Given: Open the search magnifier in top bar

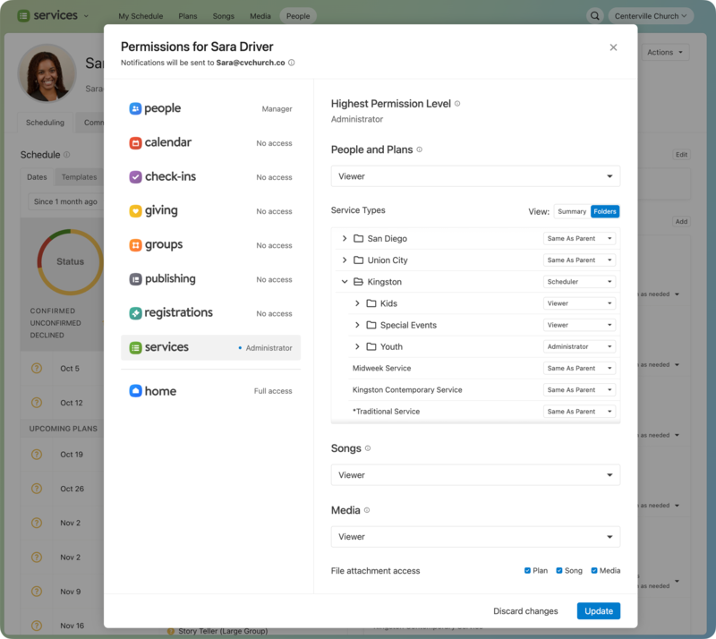Looking at the screenshot, I should pyautogui.click(x=594, y=15).
